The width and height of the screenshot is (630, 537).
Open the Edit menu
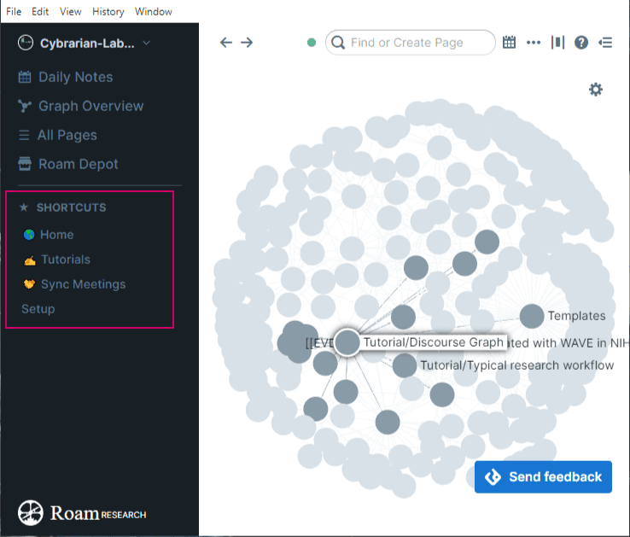pyautogui.click(x=40, y=11)
